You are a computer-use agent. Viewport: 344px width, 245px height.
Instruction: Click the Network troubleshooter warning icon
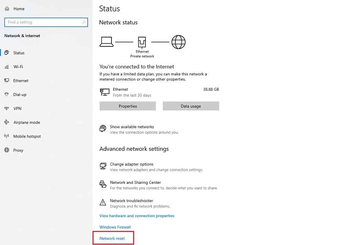[x=103, y=202]
